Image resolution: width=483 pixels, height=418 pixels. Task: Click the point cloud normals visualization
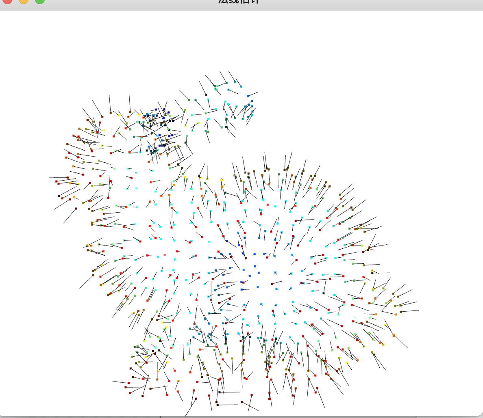(x=234, y=243)
